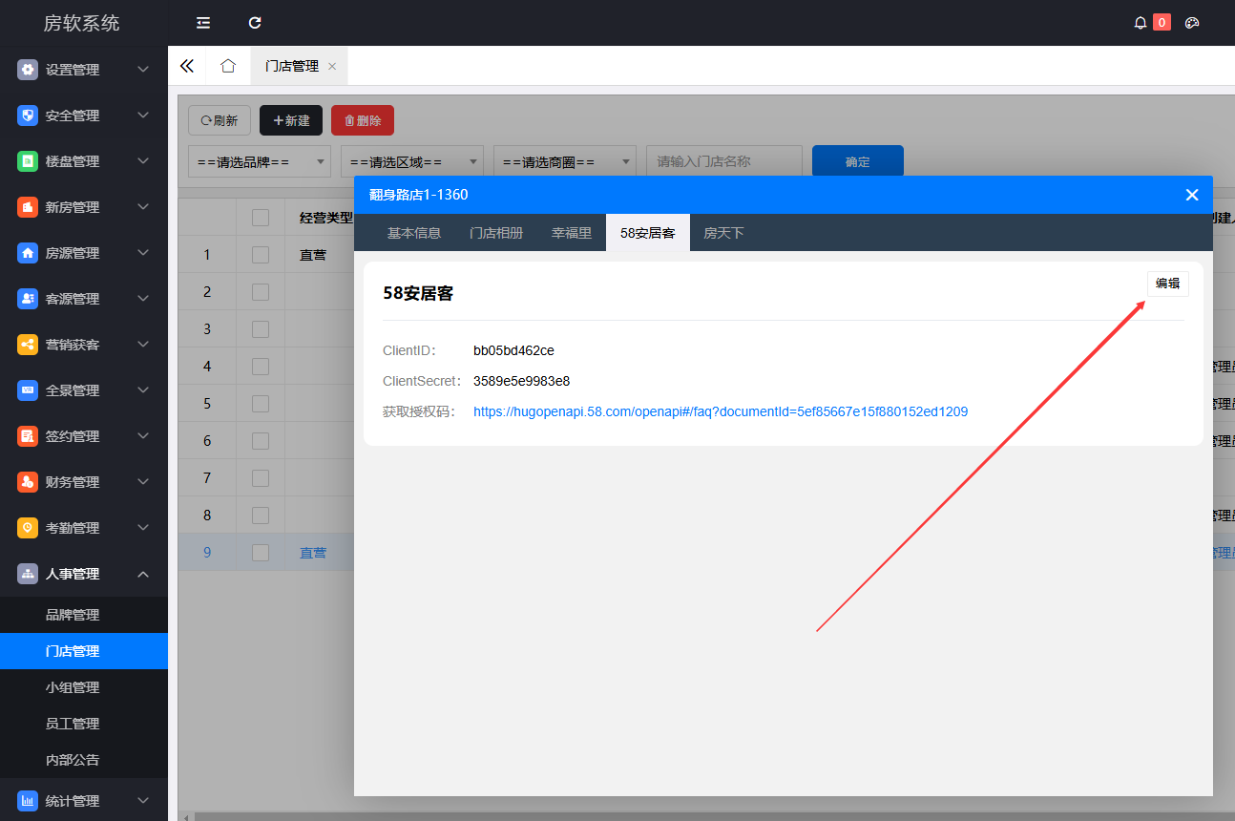
Task: Click the red notification count badge
Action: tap(1162, 22)
